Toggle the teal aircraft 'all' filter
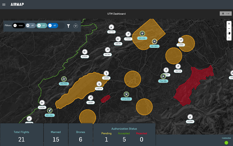The height and width of the screenshot is (146, 233). 42,26
